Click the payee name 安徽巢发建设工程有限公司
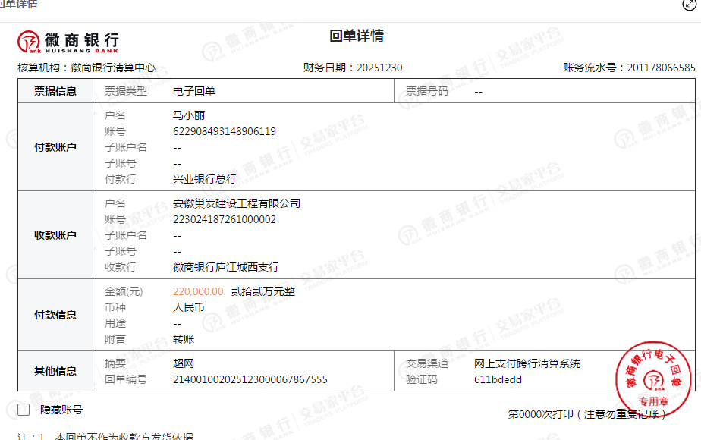 click(237, 203)
